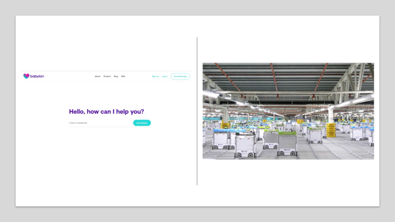The height and width of the screenshot is (222, 395).
Task: Click the Download App button
Action: coord(180,76)
